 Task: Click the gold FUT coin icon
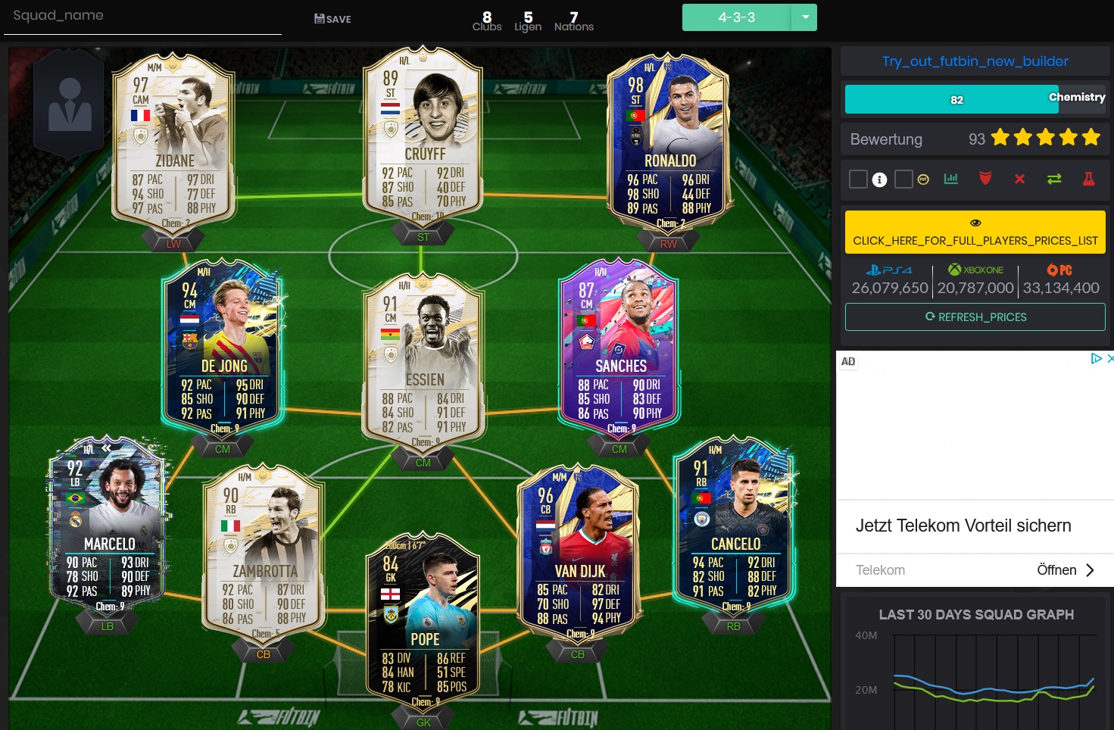pyautogui.click(x=923, y=179)
